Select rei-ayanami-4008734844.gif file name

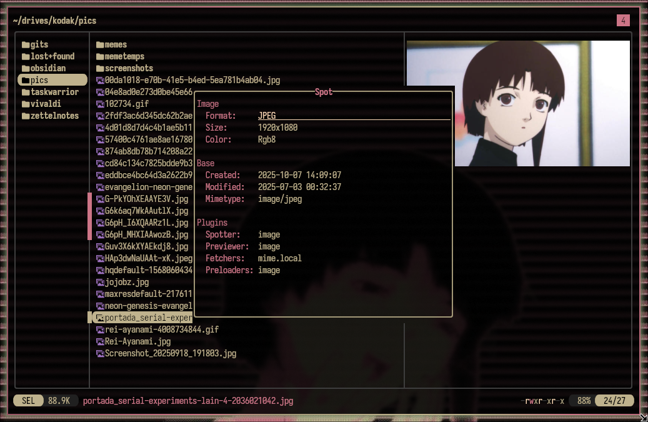point(162,330)
